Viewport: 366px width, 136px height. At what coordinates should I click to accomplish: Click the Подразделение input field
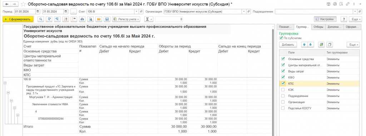(314, 11)
